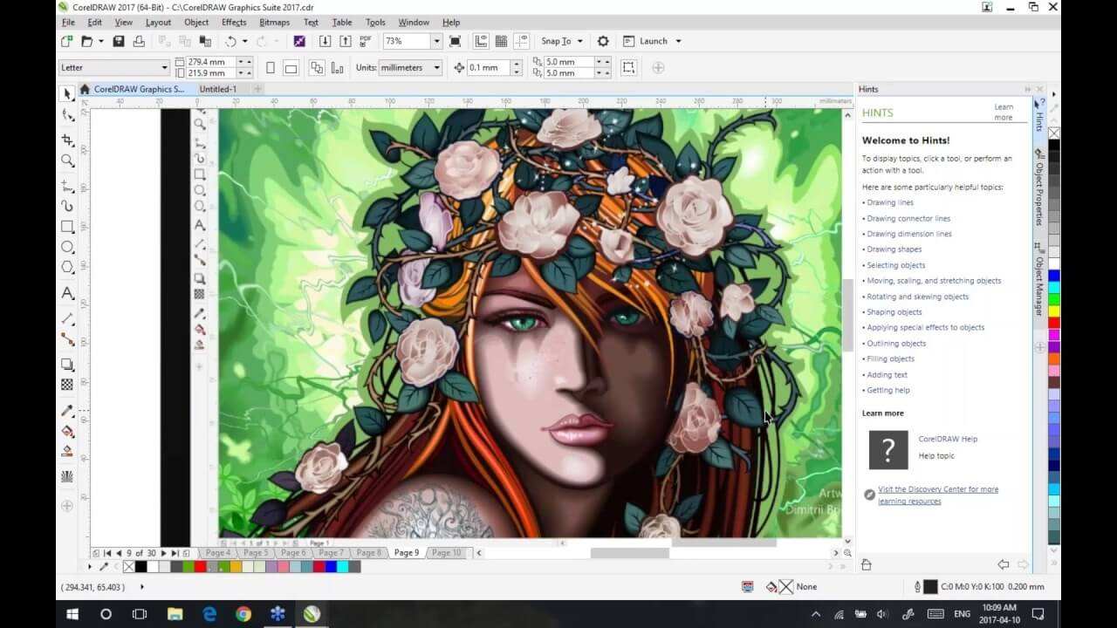Click the Drawing shapes hint link
This screenshot has width=1117, height=628.
[894, 249]
